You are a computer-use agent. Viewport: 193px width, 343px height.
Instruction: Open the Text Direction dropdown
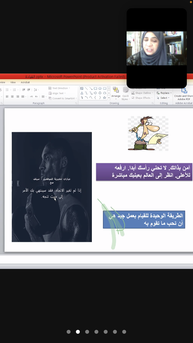click(59, 88)
